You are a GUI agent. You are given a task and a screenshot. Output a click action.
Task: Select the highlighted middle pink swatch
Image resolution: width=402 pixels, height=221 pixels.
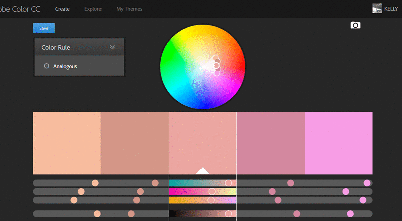(203, 143)
